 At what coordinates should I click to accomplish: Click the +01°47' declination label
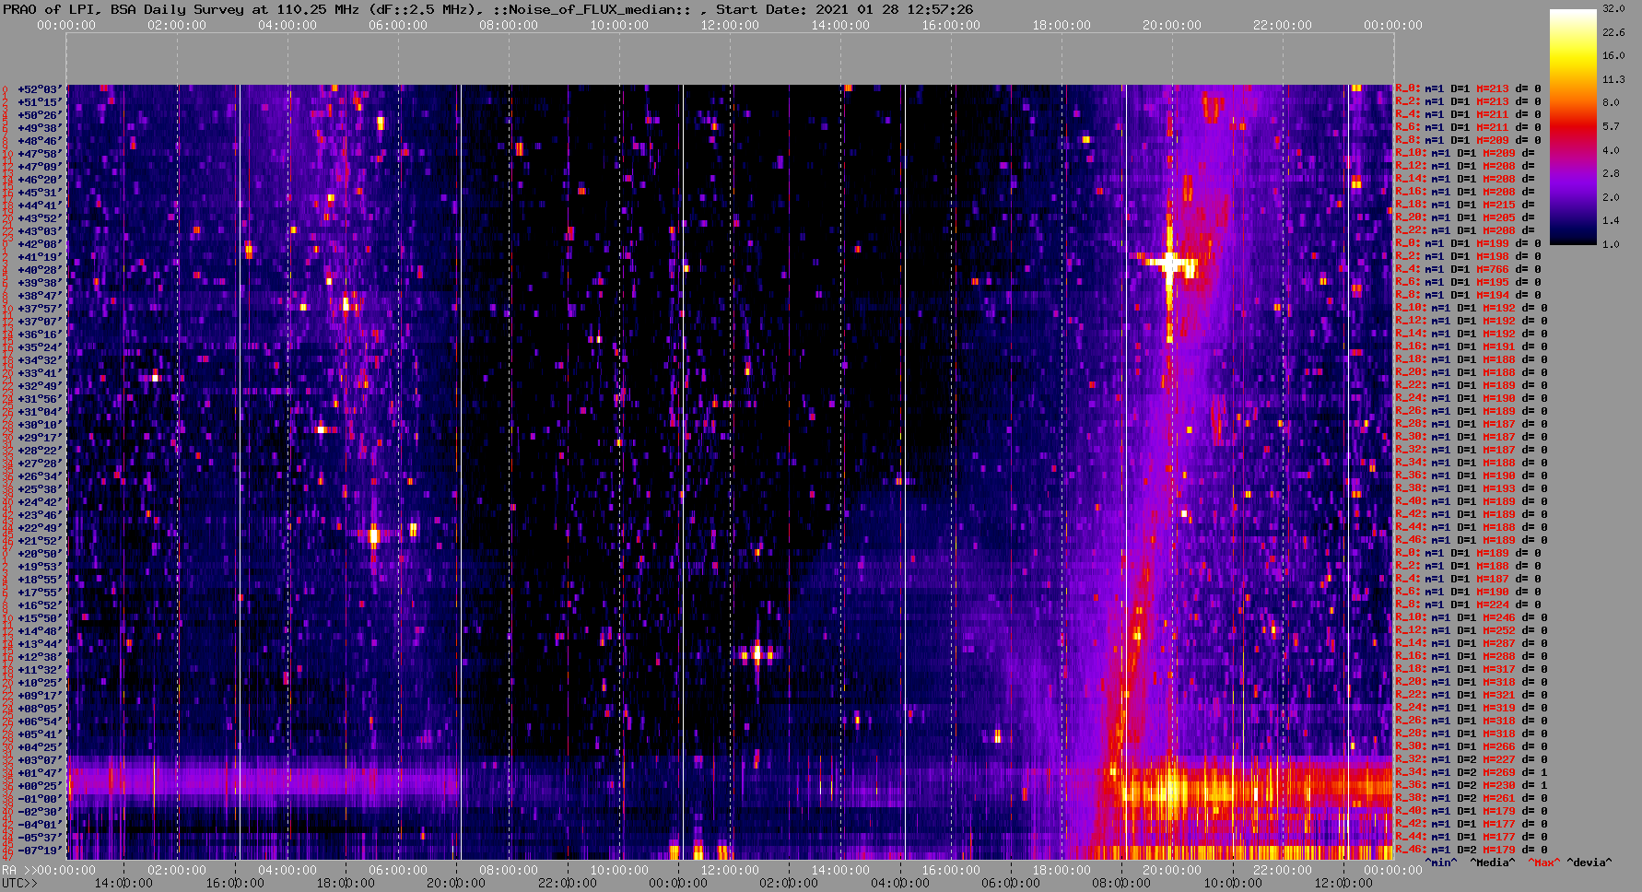[x=40, y=773]
